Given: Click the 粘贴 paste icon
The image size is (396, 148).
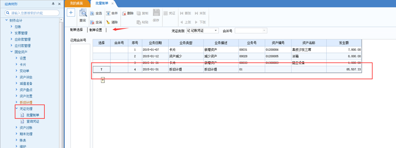Looking at the screenshot, I should [x=139, y=22].
